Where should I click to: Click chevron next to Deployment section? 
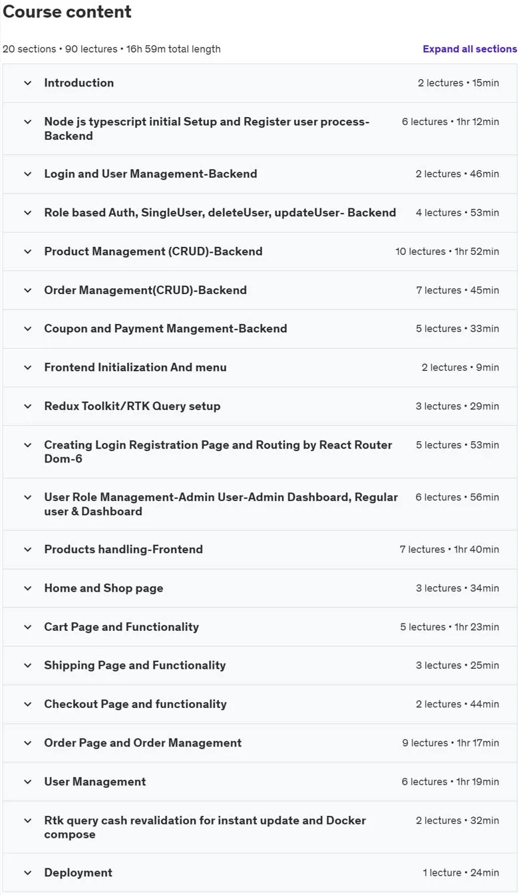pos(27,873)
